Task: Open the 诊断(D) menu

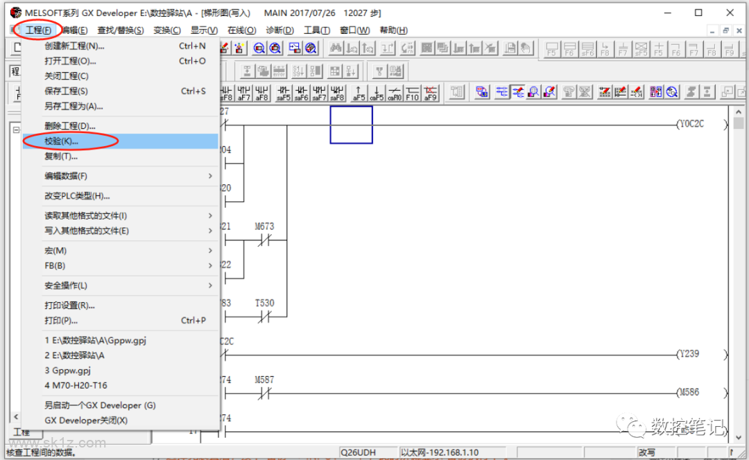Action: pos(280,30)
